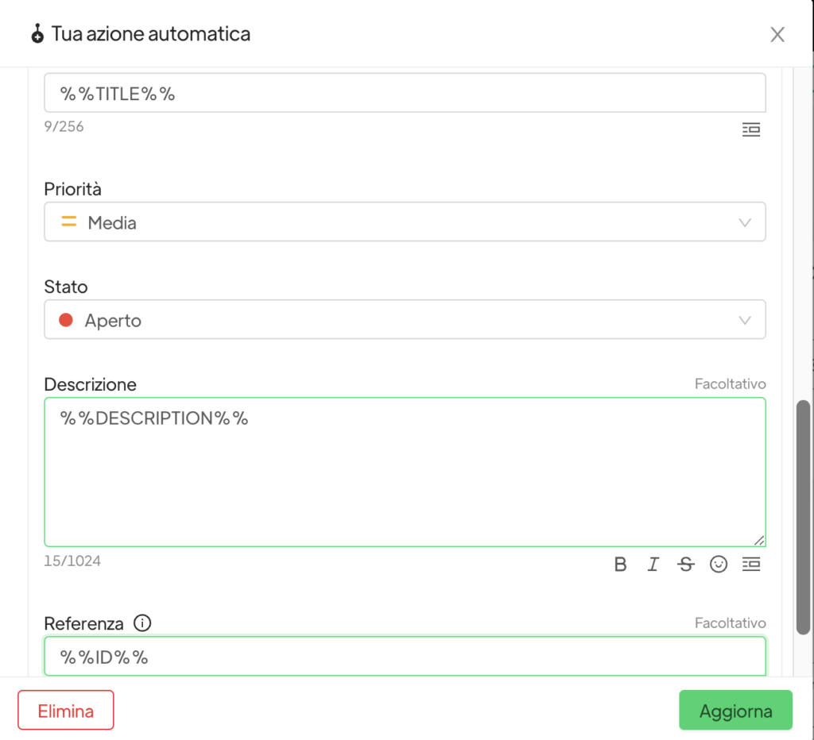Toggle bold formatting in description toolbar
Viewport: 814px width, 740px height.
tap(621, 565)
